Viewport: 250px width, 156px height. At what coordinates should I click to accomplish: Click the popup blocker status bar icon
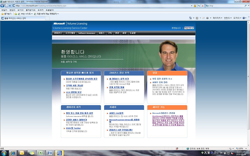click(x=177, y=148)
